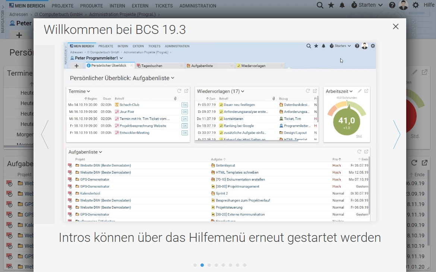This screenshot has width=436, height=272.
Task: Click the person icon next to Peter
Action: [12, 23]
